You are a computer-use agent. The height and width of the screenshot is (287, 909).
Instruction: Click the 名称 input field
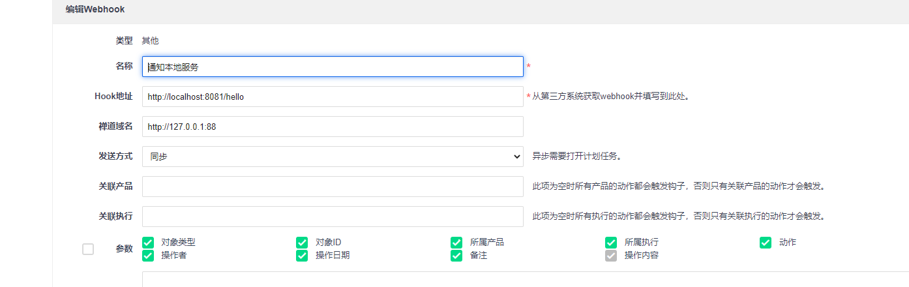coord(333,67)
